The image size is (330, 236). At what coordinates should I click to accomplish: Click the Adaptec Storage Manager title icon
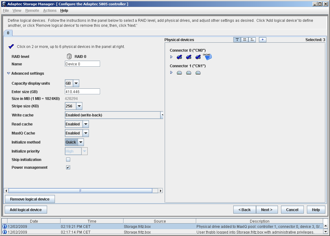click(4, 4)
